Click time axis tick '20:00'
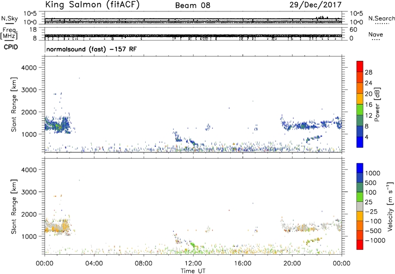 point(292,264)
